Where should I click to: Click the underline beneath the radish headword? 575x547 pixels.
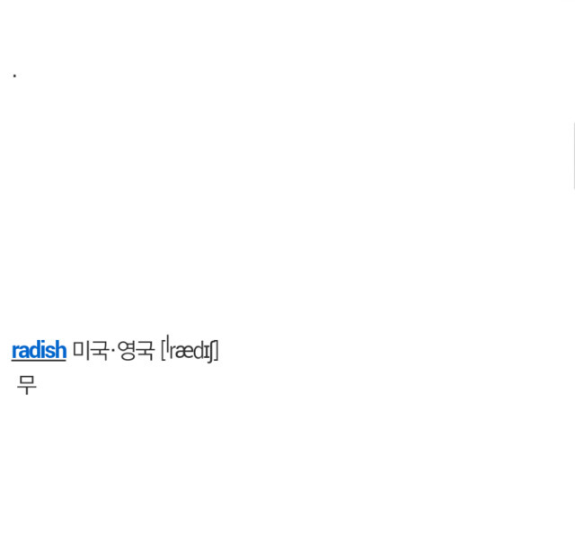[x=39, y=361]
